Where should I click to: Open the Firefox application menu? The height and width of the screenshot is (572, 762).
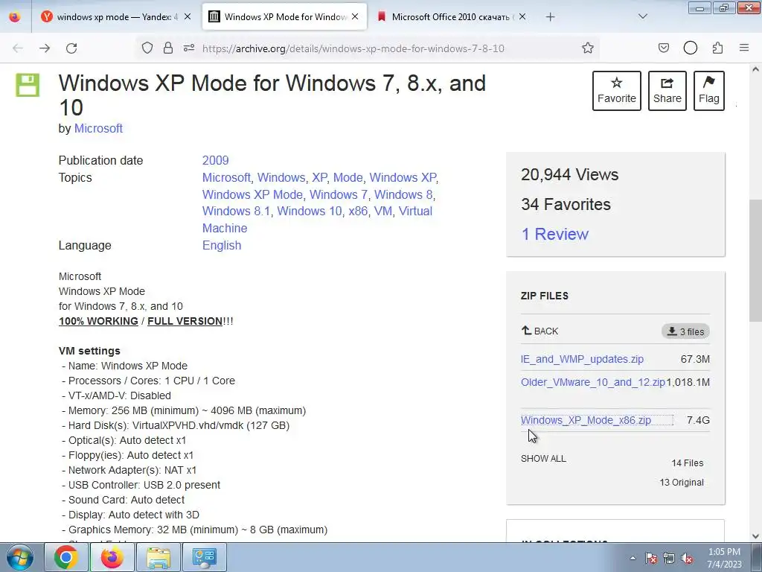point(744,48)
